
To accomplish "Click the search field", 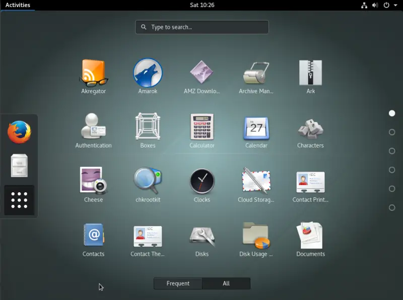I will 201,27.
